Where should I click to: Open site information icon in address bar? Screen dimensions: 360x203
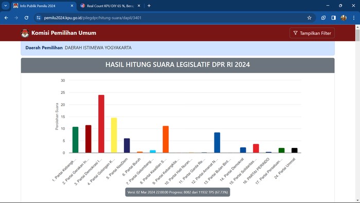(x=39, y=18)
